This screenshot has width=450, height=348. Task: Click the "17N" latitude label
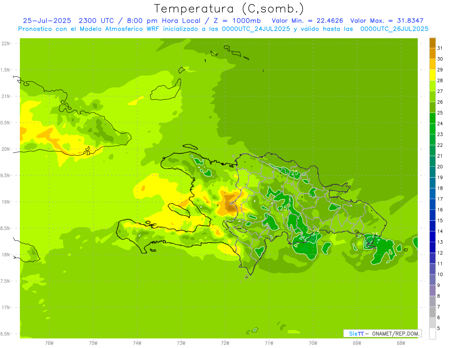pos(5,307)
